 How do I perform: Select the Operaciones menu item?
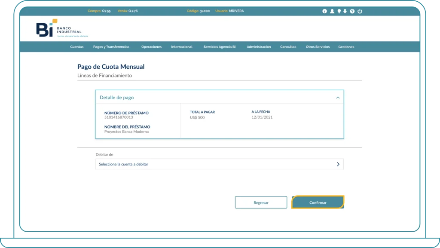151,47
